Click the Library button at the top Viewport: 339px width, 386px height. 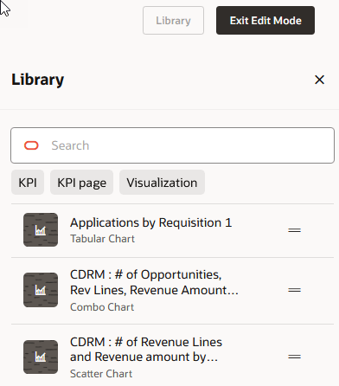click(173, 21)
